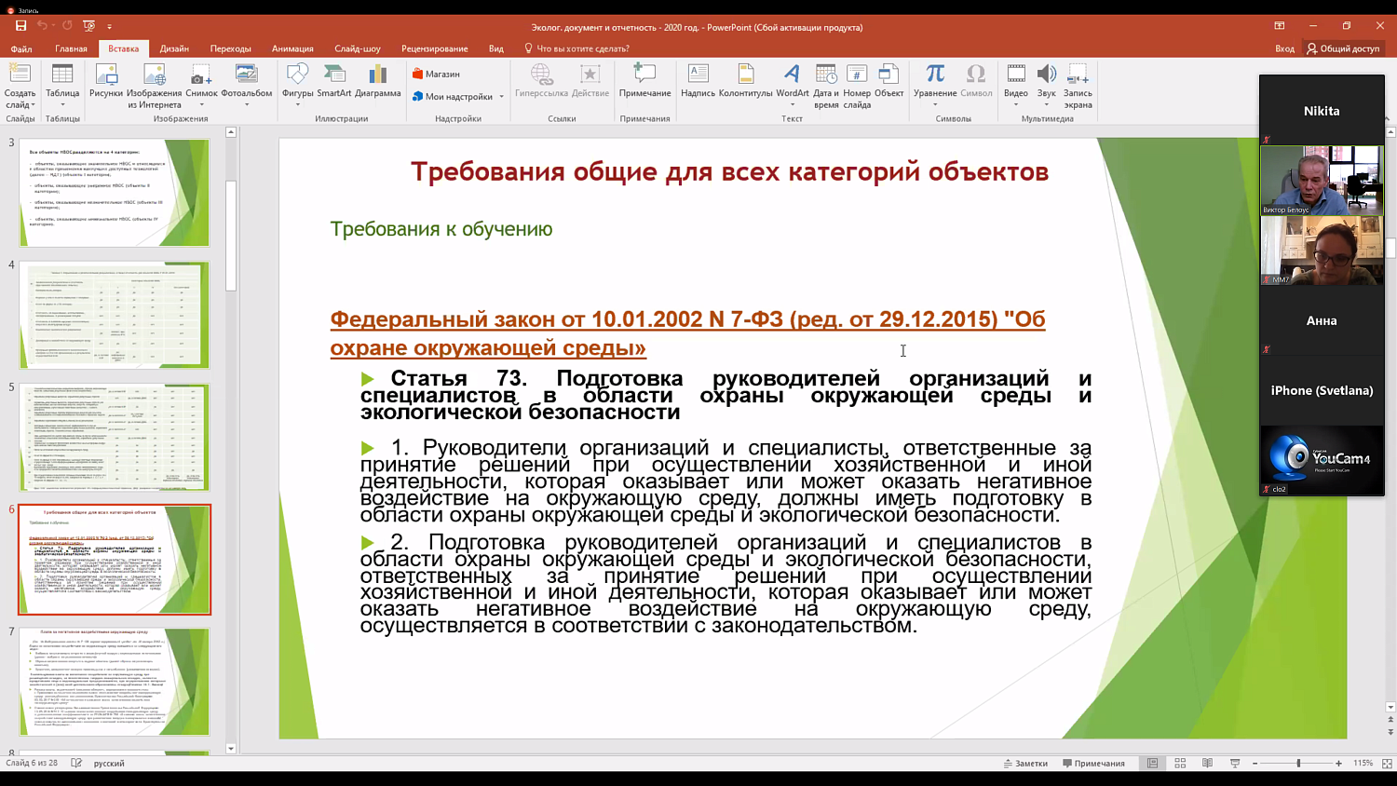Open Колонтитулы header and footer
This screenshot has height=786, width=1397.
745,80
